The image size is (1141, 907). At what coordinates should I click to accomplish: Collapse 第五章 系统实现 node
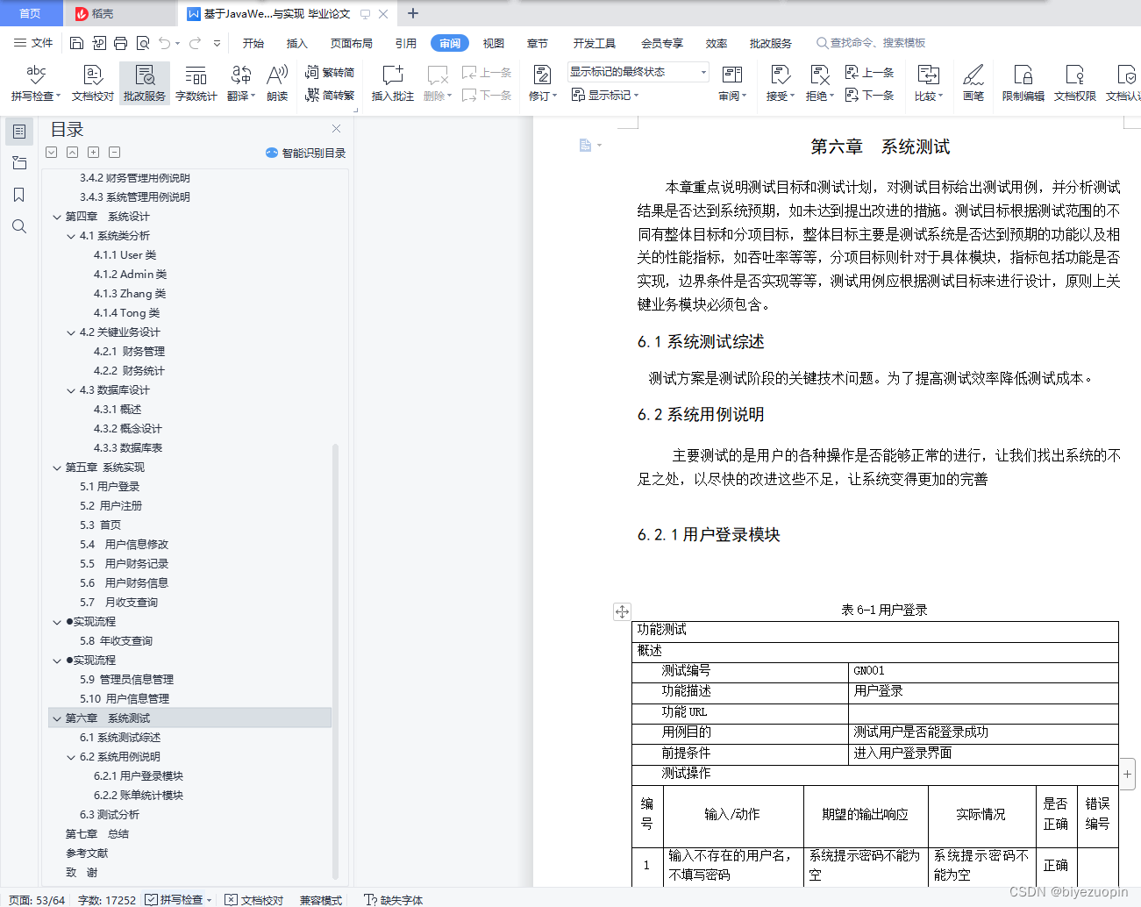(57, 468)
